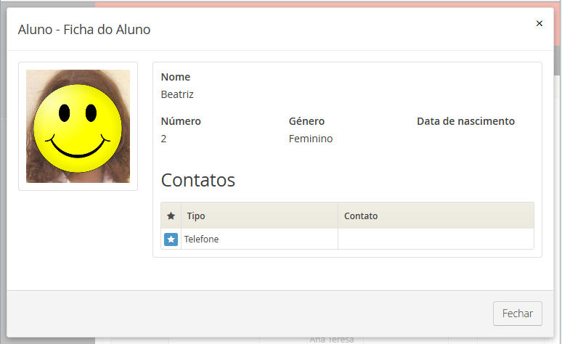Click the Tipo column header
562x344 pixels.
pyautogui.click(x=196, y=216)
